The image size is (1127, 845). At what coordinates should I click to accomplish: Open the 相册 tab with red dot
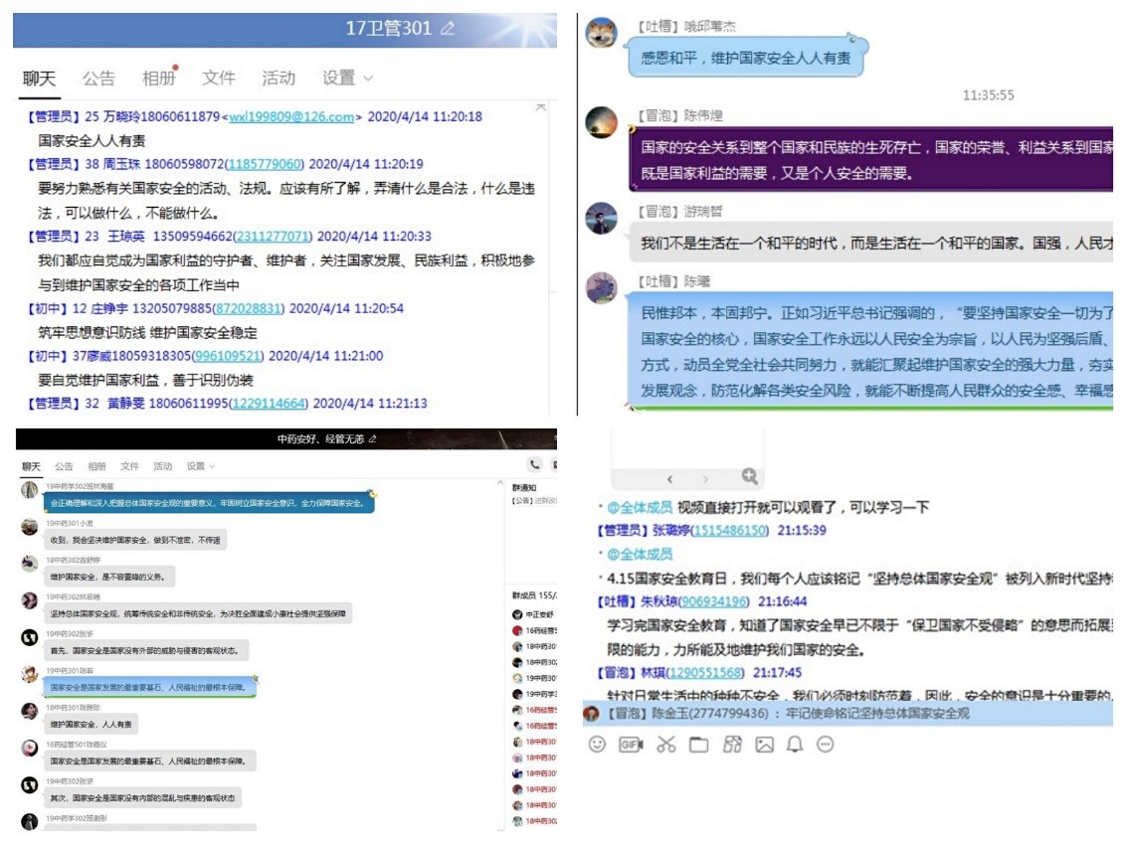[158, 78]
